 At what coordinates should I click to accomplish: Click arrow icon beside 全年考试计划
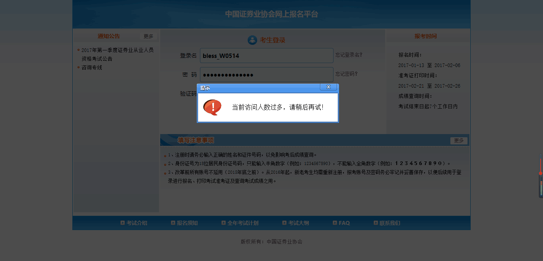tap(223, 223)
